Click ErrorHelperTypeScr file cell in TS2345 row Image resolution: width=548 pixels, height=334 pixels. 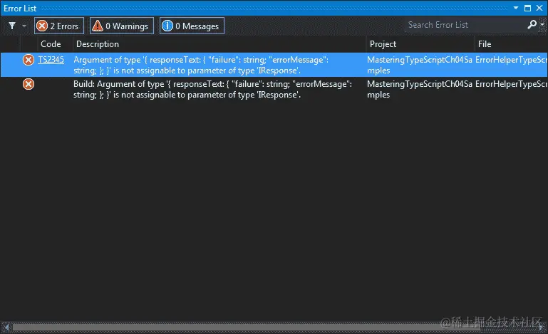pos(511,60)
